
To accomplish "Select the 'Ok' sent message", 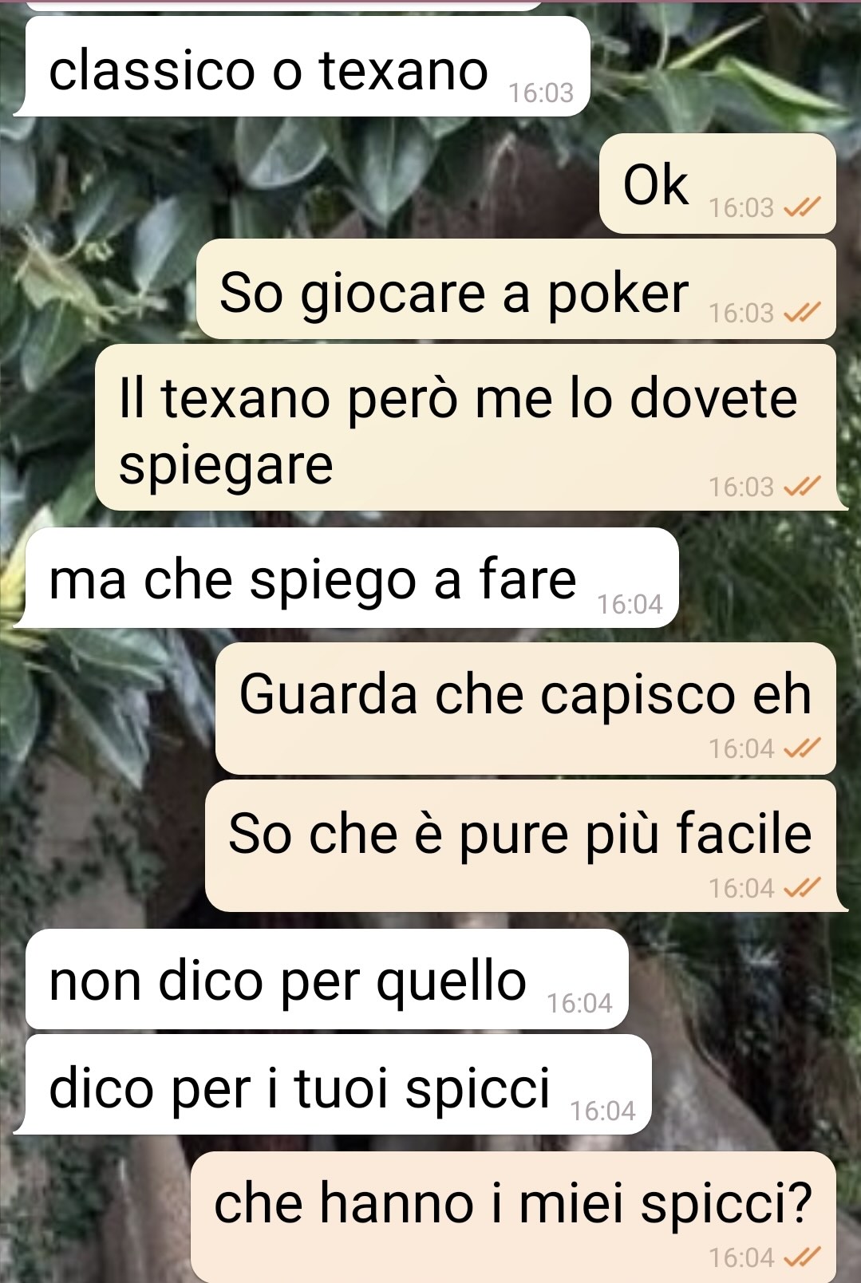I will [717, 184].
